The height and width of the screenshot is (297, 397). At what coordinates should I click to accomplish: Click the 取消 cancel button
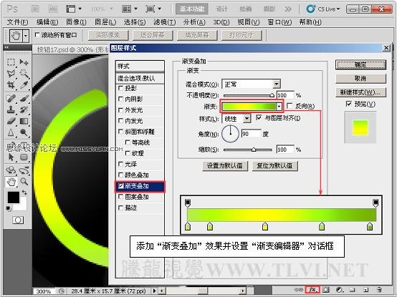click(x=360, y=79)
